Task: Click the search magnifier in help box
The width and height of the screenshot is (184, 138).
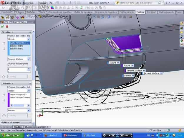Action: click(160, 3)
